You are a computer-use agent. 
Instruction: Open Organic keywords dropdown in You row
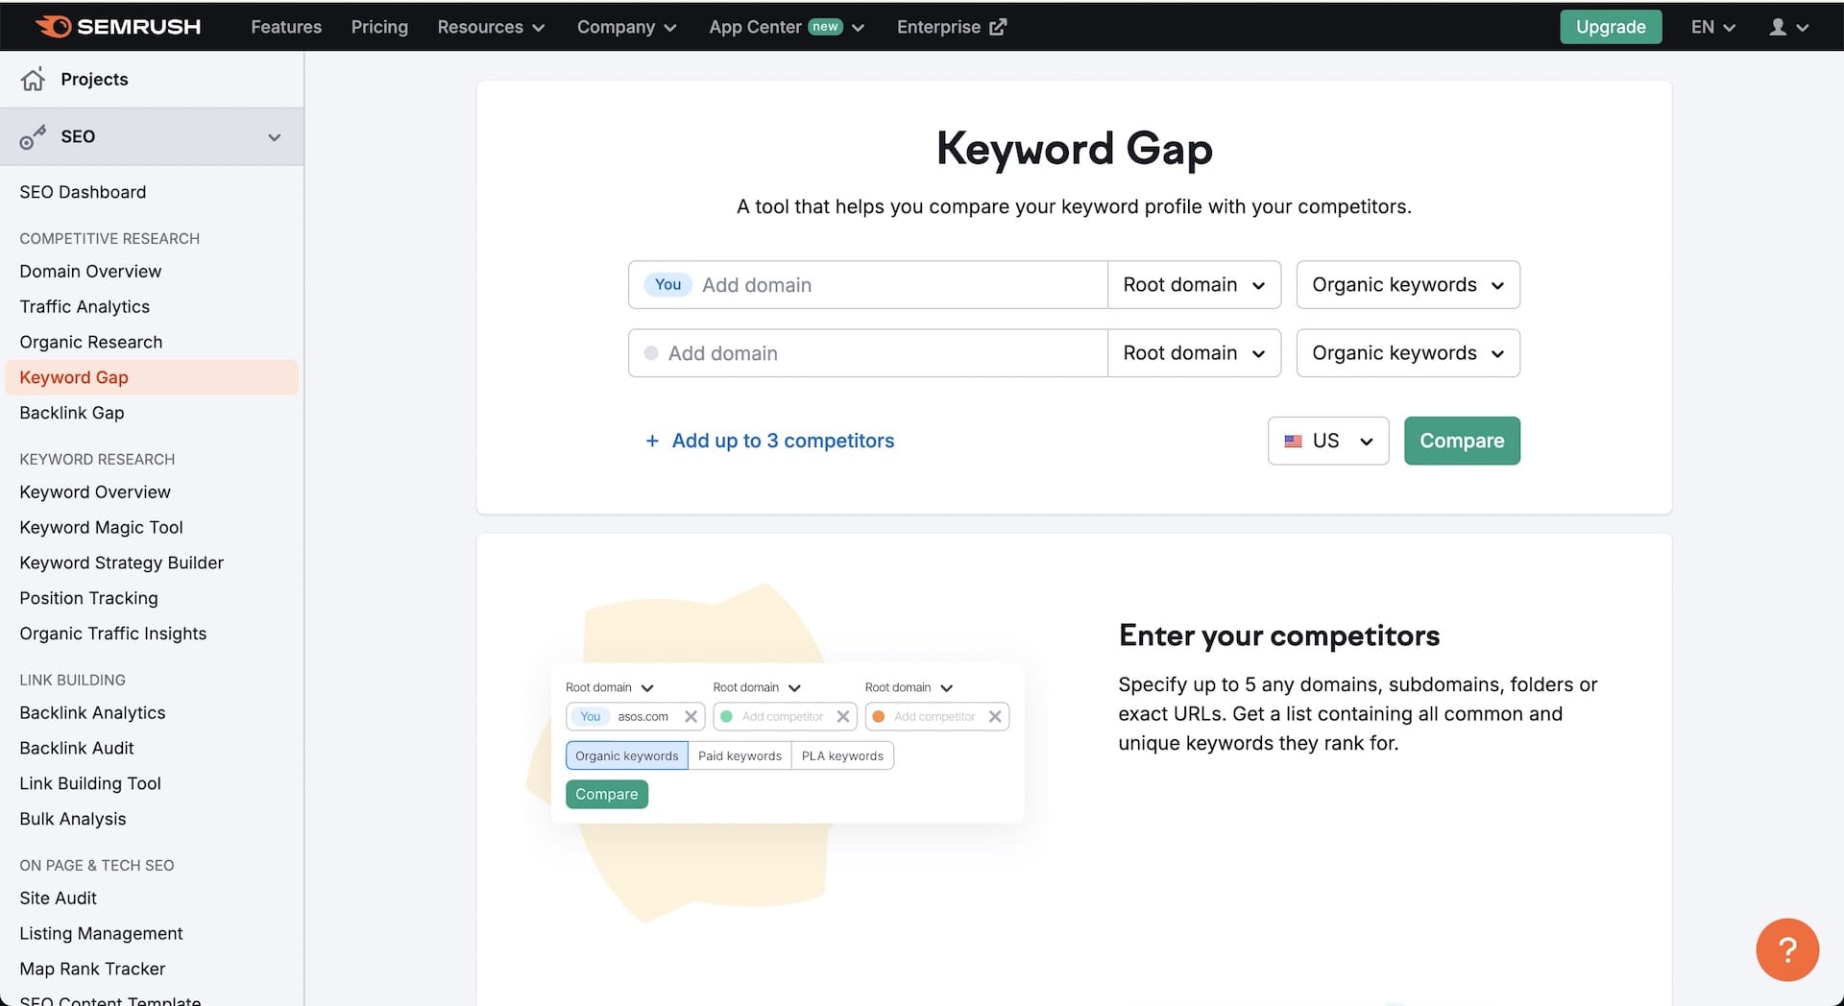coord(1408,285)
